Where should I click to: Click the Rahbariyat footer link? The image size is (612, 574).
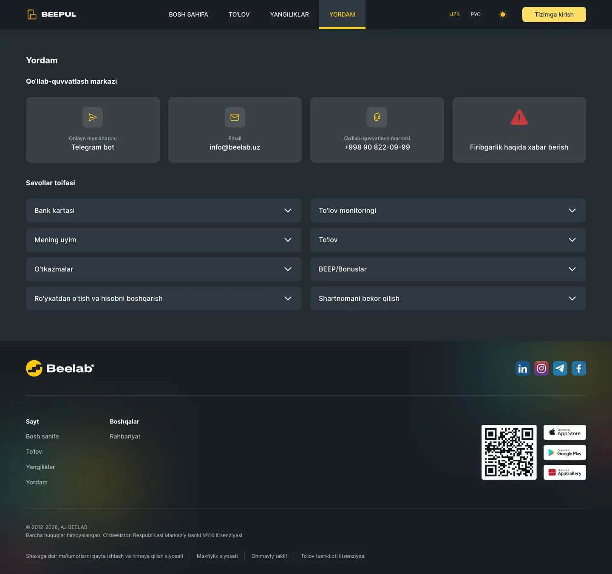click(125, 436)
